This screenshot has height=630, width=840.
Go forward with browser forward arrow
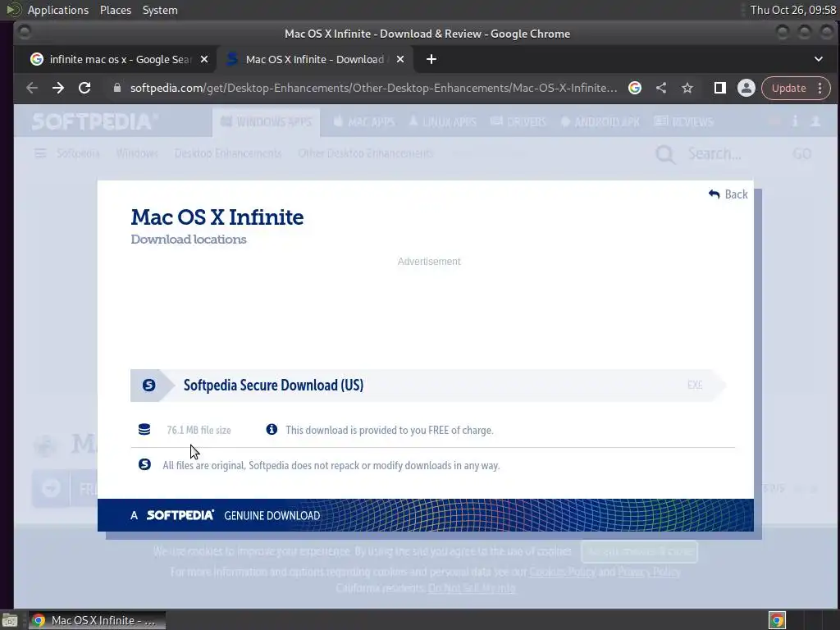[58, 88]
